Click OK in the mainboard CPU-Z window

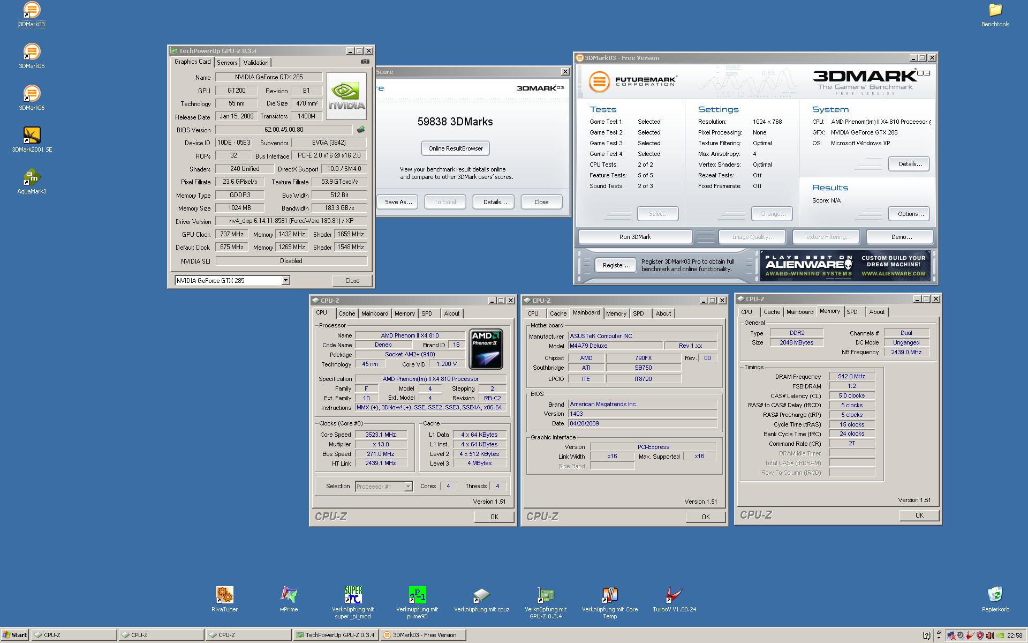click(x=706, y=517)
